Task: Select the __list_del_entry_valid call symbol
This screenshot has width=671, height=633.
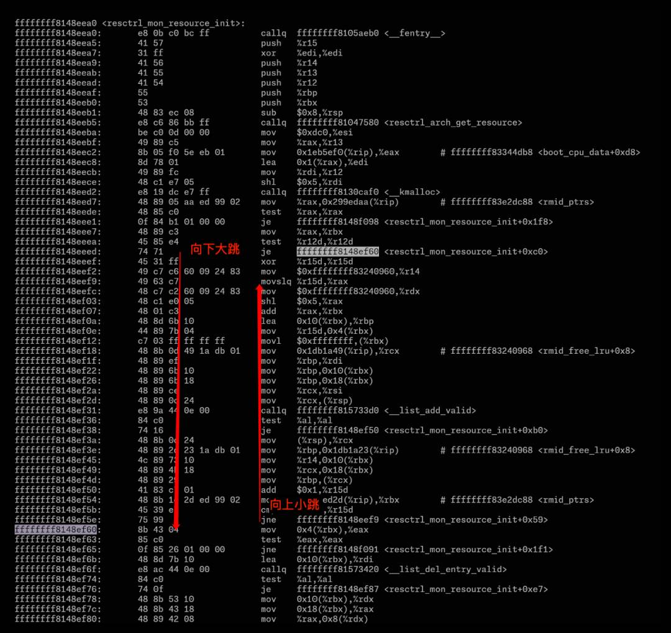Action: (445, 569)
